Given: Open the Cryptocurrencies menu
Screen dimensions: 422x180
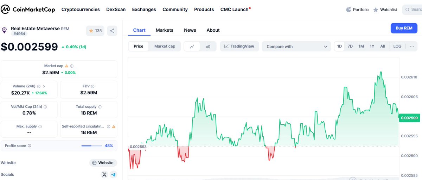Looking at the screenshot, I should [x=81, y=10].
